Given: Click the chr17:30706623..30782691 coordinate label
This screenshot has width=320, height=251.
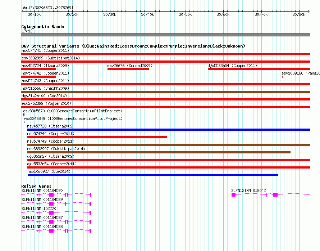Looking at the screenshot, I should tap(47, 8).
